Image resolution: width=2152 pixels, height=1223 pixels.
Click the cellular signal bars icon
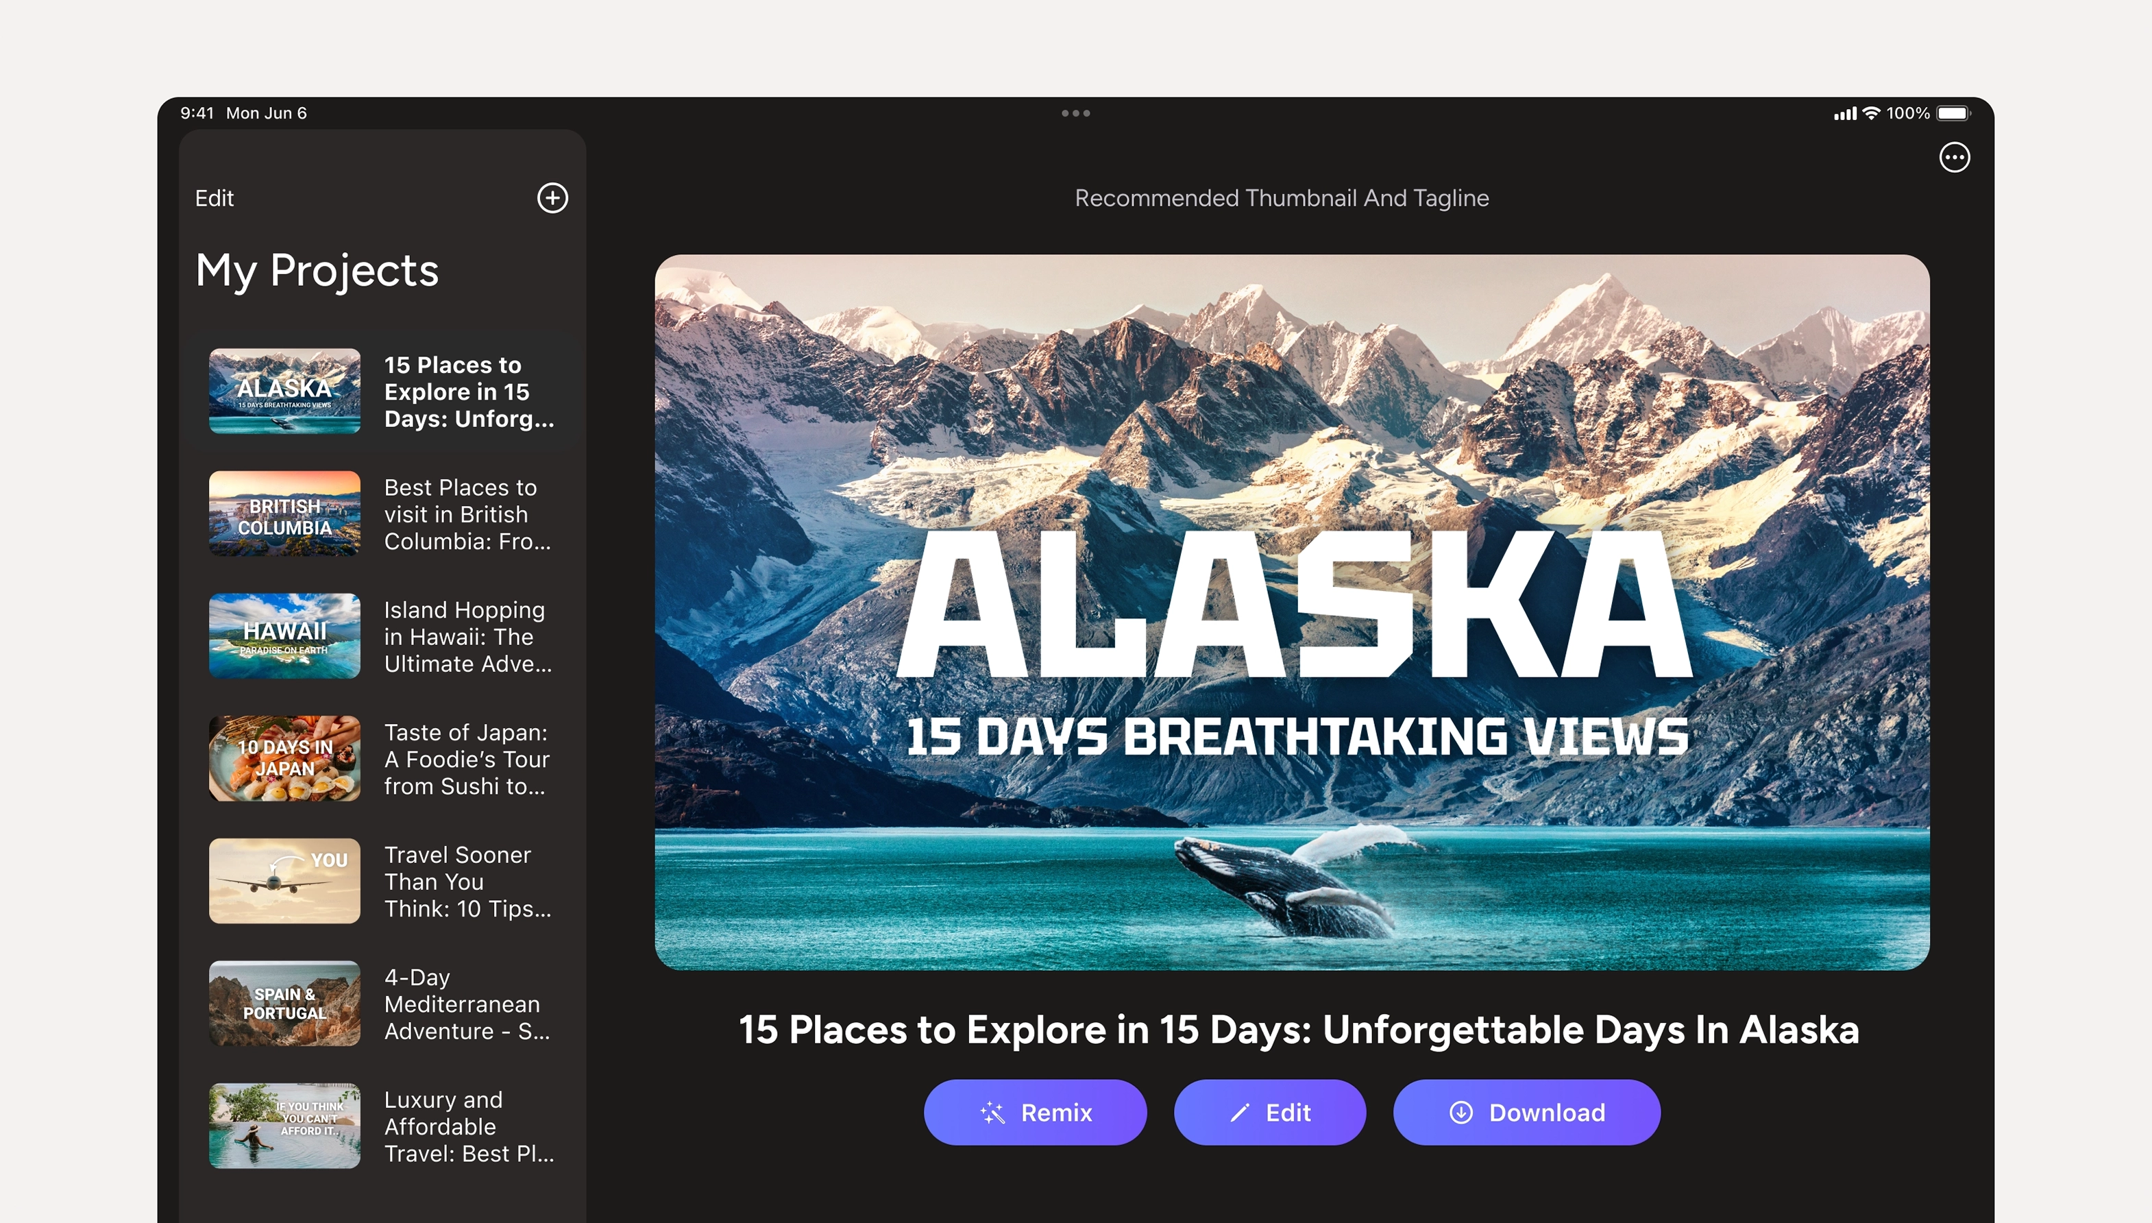[x=1845, y=113]
